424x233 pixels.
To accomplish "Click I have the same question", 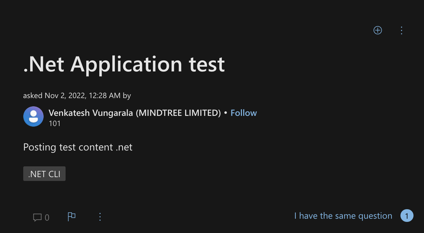I will tap(343, 216).
